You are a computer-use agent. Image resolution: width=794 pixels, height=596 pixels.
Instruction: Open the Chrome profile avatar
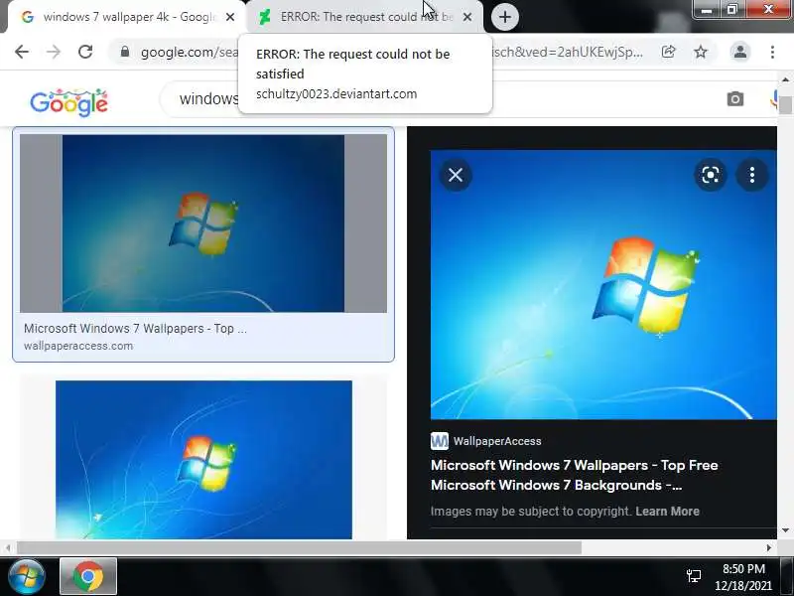coord(739,52)
